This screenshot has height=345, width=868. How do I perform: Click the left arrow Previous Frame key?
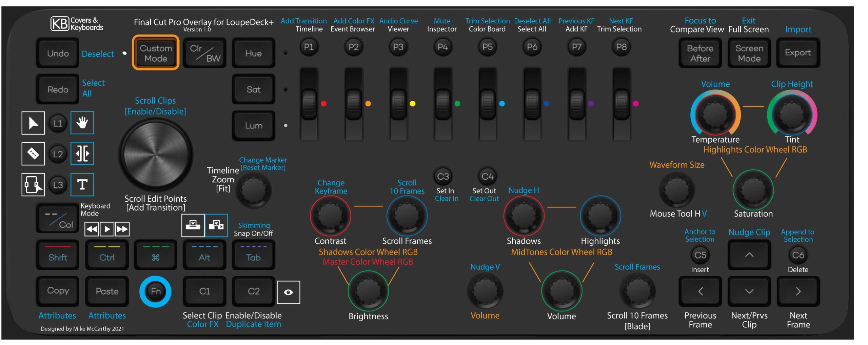click(701, 291)
